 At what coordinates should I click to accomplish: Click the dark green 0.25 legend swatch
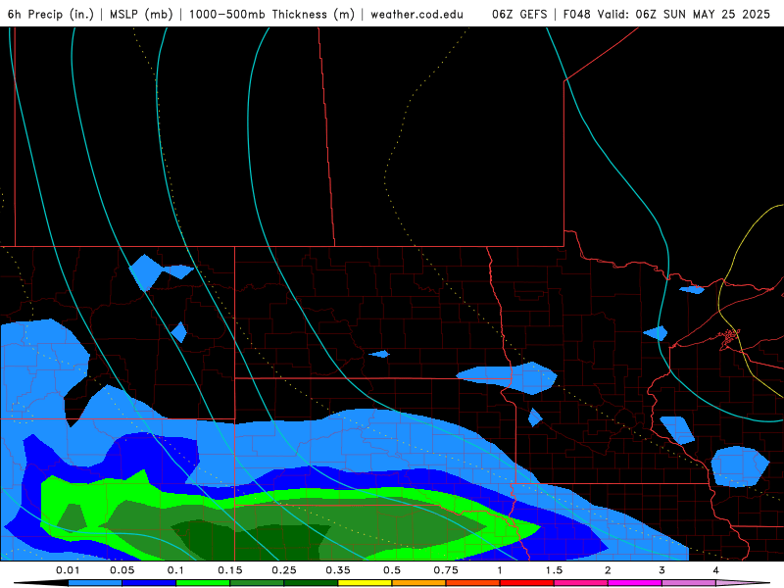pyautogui.click(x=311, y=583)
